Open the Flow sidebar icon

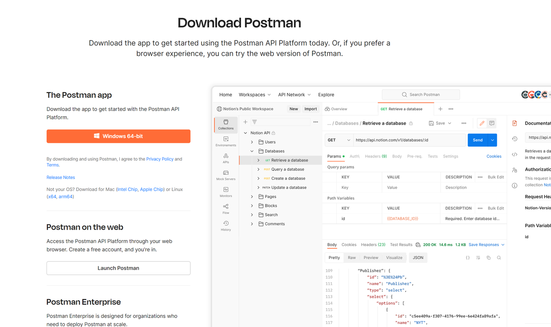point(226,209)
